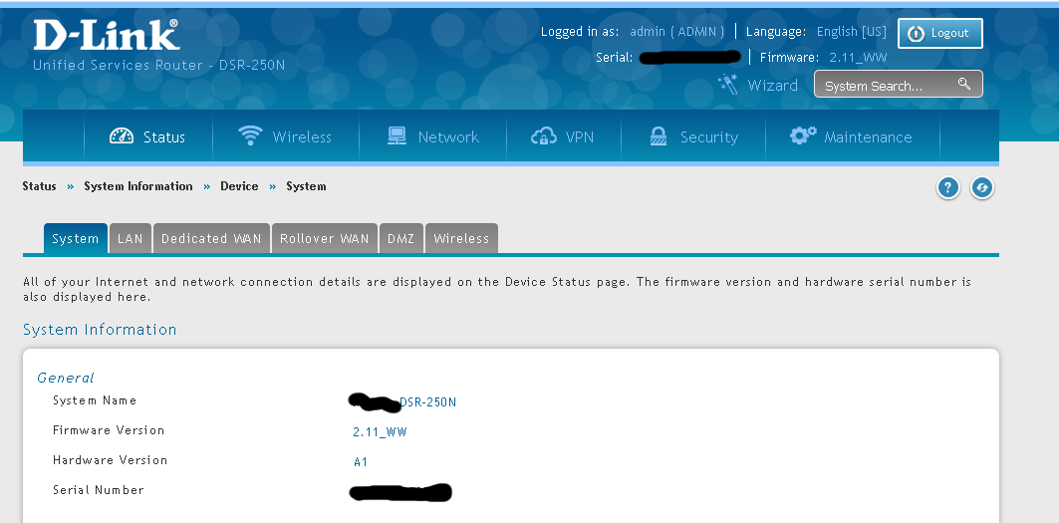Click the Maintenance gears icon
This screenshot has height=523, width=1059.
[803, 135]
